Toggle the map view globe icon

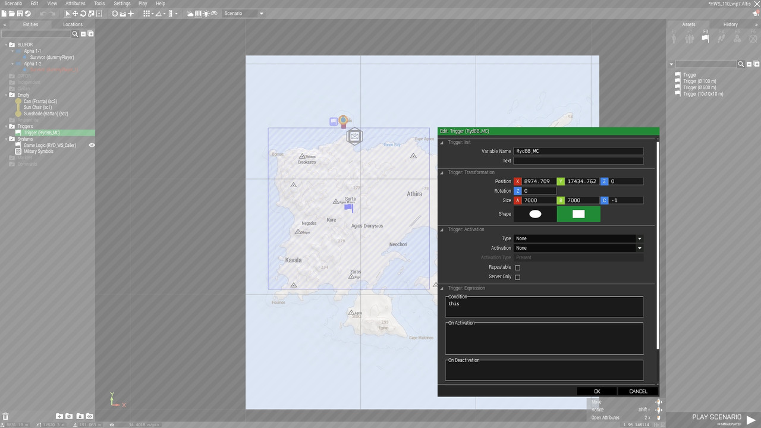point(115,14)
